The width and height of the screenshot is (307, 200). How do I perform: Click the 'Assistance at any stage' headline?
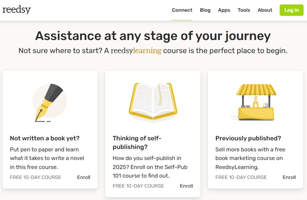[x=153, y=36]
